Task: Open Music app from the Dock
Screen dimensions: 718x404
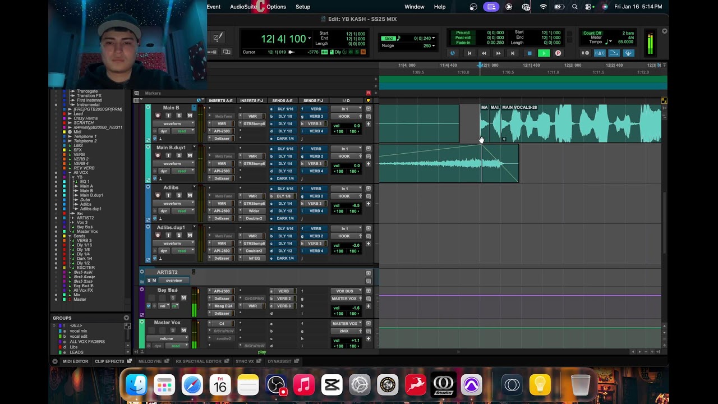Action: (x=304, y=385)
